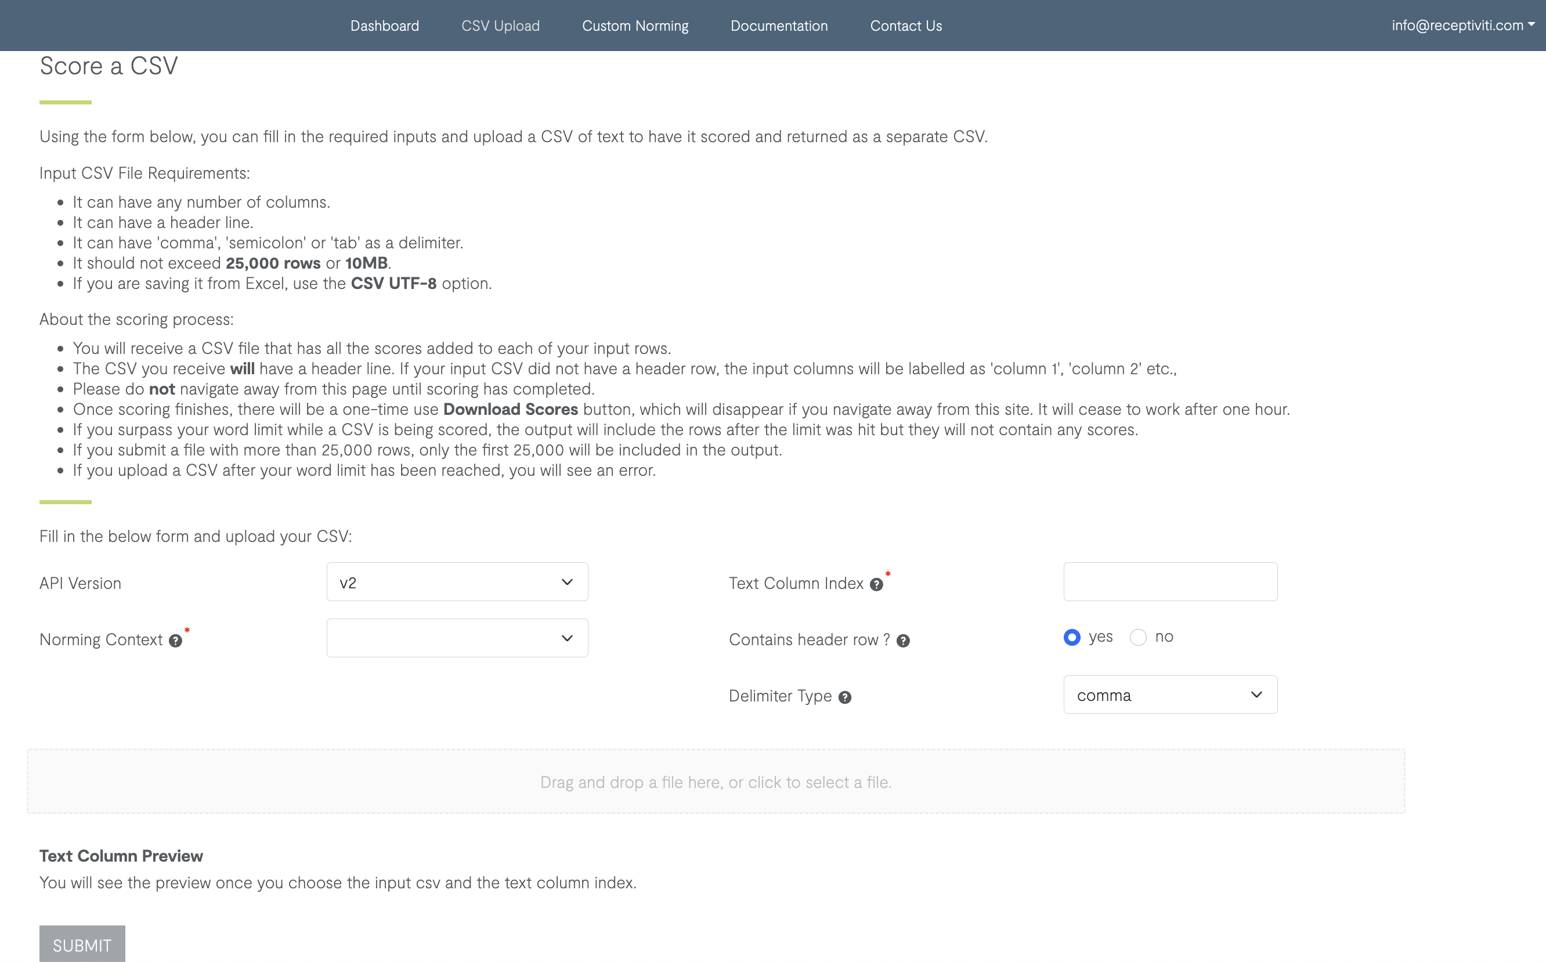Click the 'Text Column Index' label
This screenshot has height=962, width=1546.
(796, 584)
